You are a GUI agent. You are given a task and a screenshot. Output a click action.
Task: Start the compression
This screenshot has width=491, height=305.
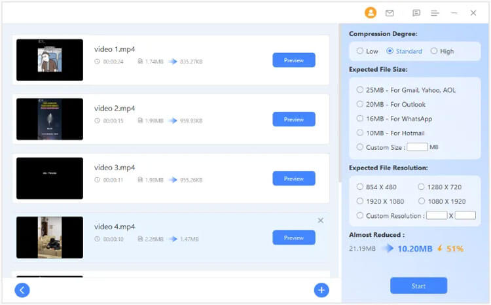[x=418, y=286]
